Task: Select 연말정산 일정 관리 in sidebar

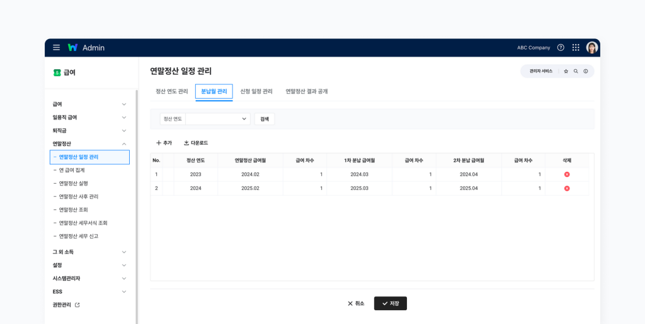Action: click(x=89, y=157)
